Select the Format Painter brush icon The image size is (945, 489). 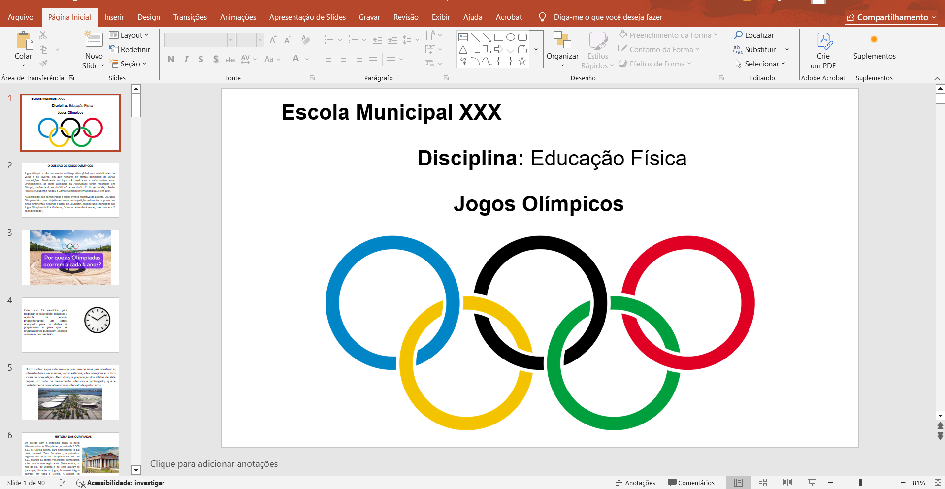point(43,64)
